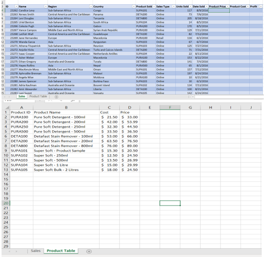
Task: Click the left scroll arrow of the upper horizontal scrollbar
Action: (x=193, y=97)
